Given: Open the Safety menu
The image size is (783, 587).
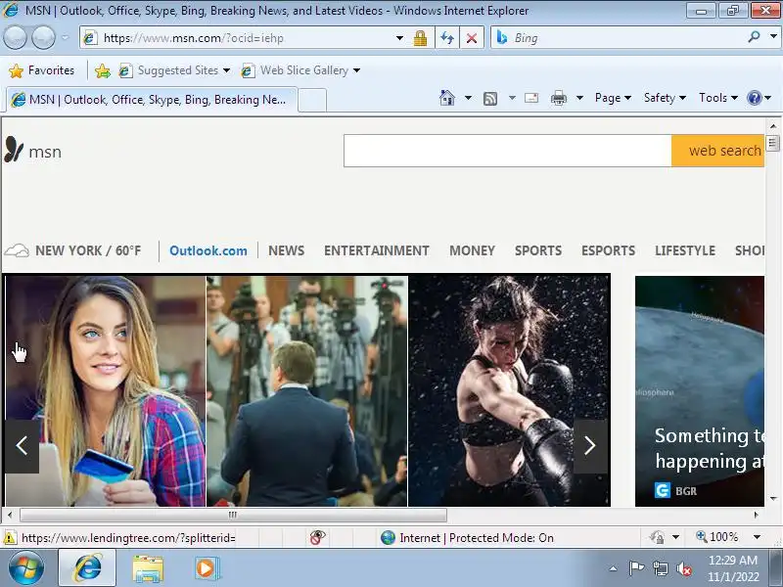Looking at the screenshot, I should (665, 98).
